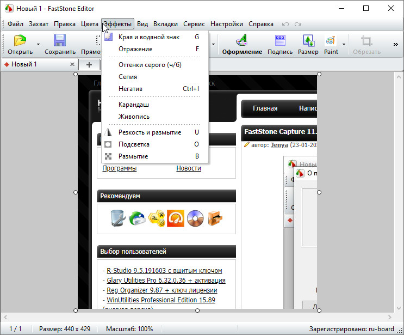404x335 pixels.
Task: Launch the Paint tool icon
Action: tap(331, 41)
